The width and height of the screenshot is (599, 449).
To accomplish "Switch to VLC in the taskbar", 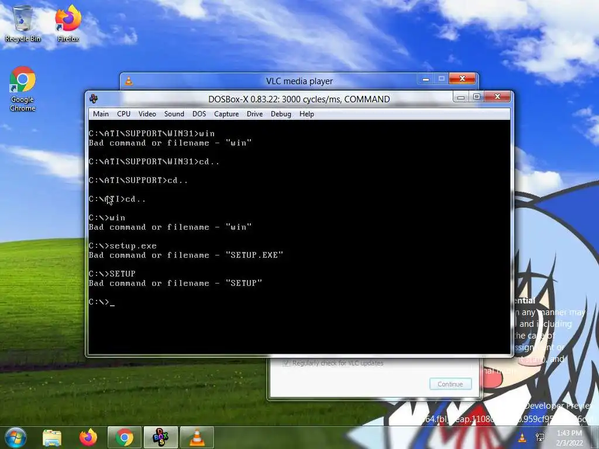I will [x=197, y=437].
